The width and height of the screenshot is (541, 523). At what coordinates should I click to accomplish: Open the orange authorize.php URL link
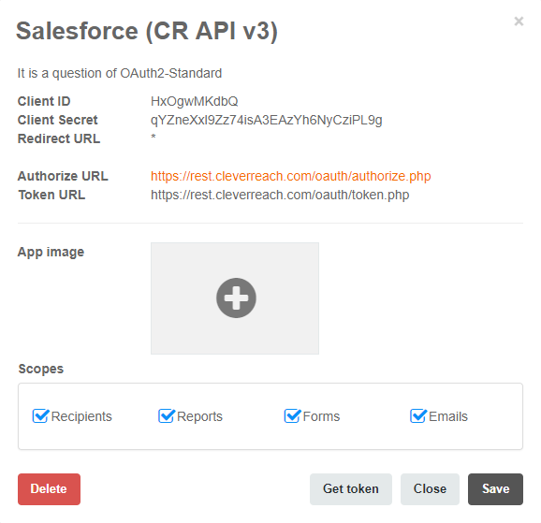290,176
